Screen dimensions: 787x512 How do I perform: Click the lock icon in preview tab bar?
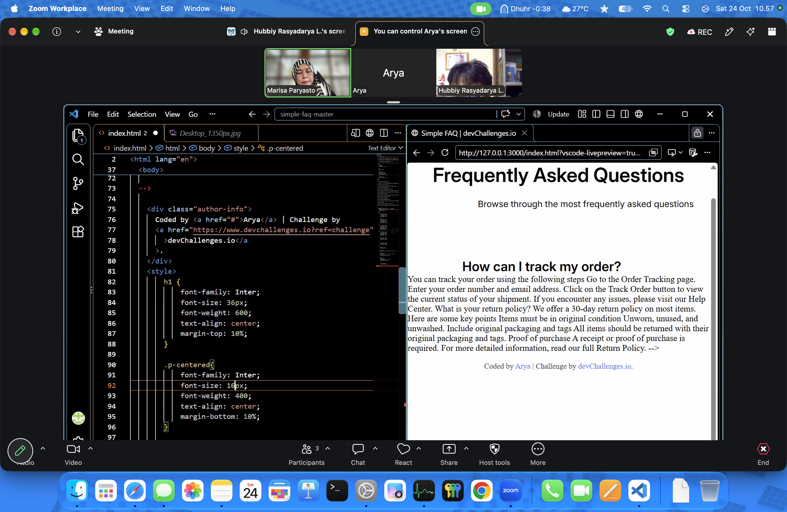point(697,133)
